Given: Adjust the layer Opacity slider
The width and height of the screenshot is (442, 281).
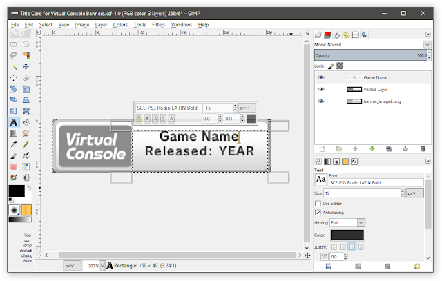Looking at the screenshot, I should coord(371,55).
